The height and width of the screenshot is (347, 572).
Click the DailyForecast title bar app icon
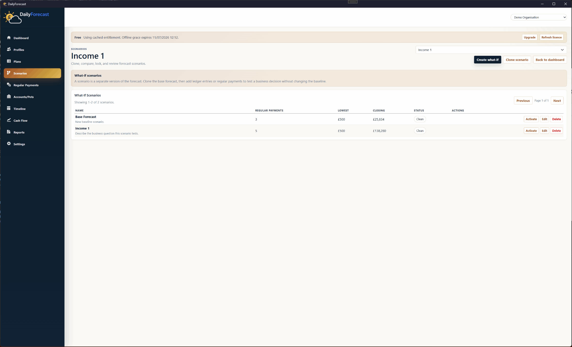(x=5, y=4)
